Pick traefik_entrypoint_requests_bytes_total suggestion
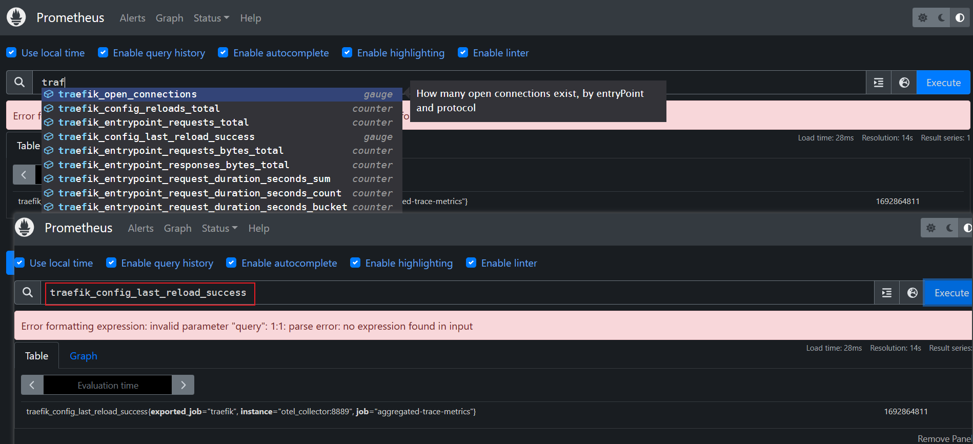The height and width of the screenshot is (444, 973). click(221, 151)
